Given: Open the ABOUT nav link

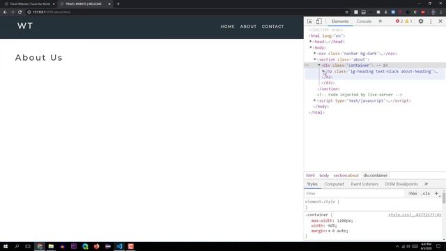Looking at the screenshot, I should pyautogui.click(x=248, y=26).
